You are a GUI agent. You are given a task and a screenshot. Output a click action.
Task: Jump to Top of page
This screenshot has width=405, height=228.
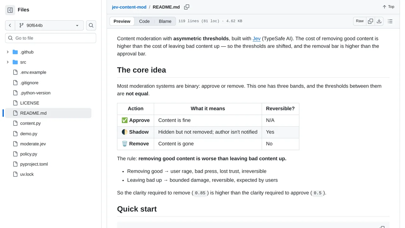point(388,7)
